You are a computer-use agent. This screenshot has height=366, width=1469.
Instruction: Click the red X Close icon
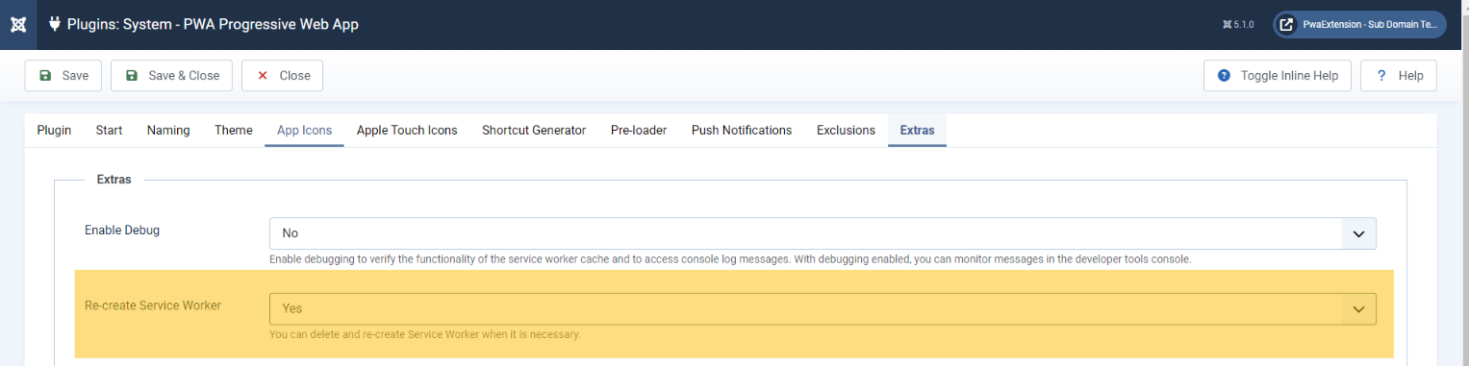[263, 76]
